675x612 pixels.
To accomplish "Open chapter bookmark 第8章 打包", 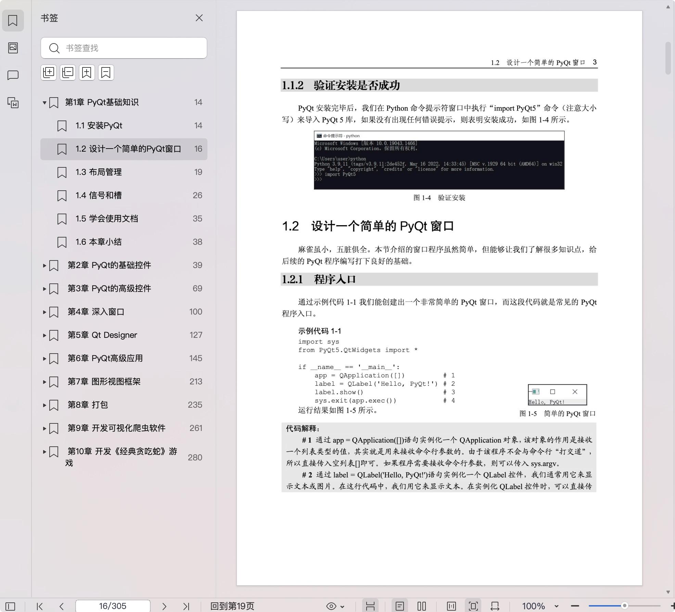I will pos(124,405).
